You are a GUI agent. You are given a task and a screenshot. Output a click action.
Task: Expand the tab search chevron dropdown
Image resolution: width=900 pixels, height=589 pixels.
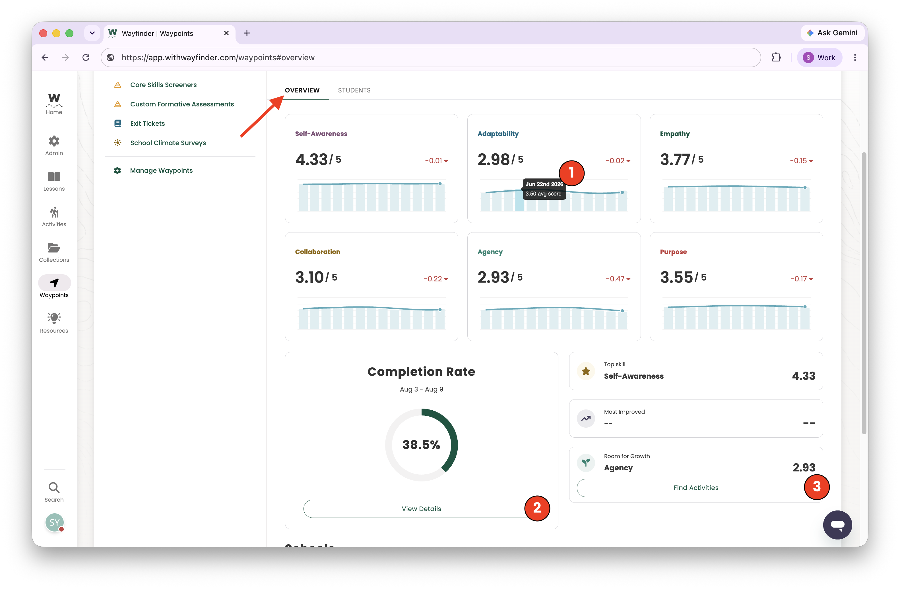(x=92, y=33)
